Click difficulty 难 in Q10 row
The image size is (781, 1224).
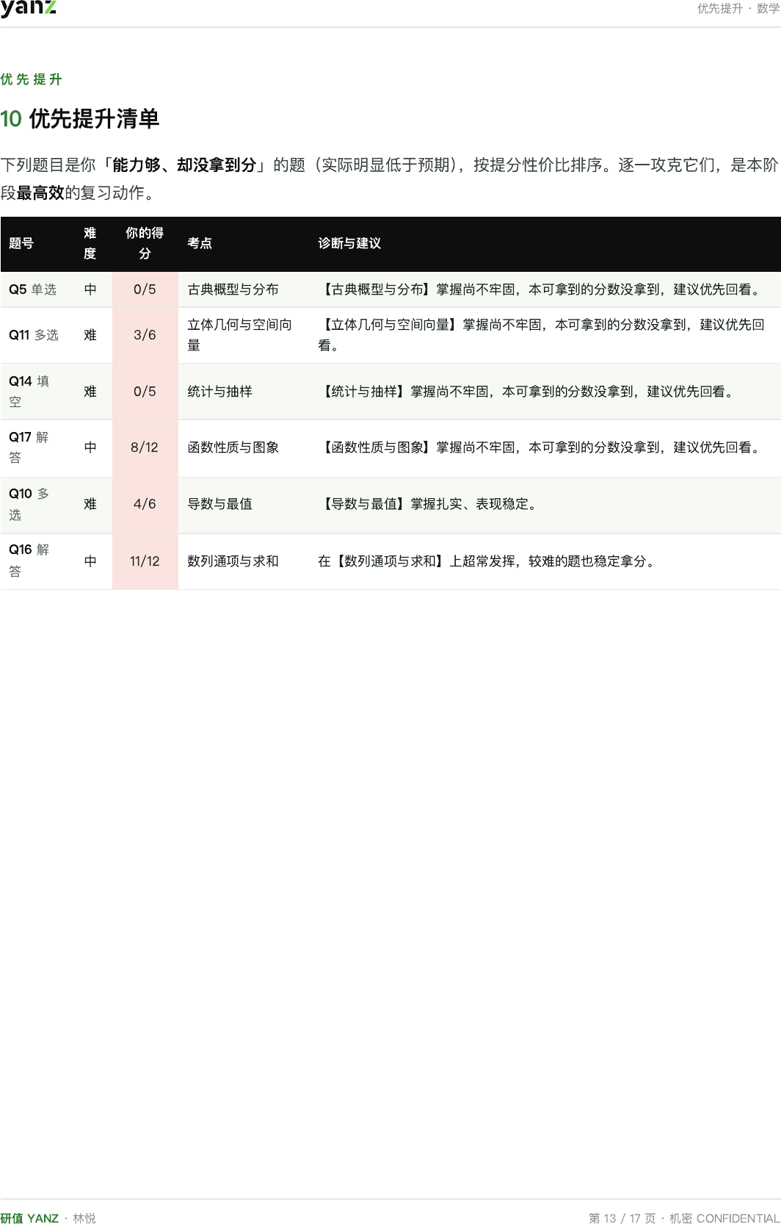point(90,504)
